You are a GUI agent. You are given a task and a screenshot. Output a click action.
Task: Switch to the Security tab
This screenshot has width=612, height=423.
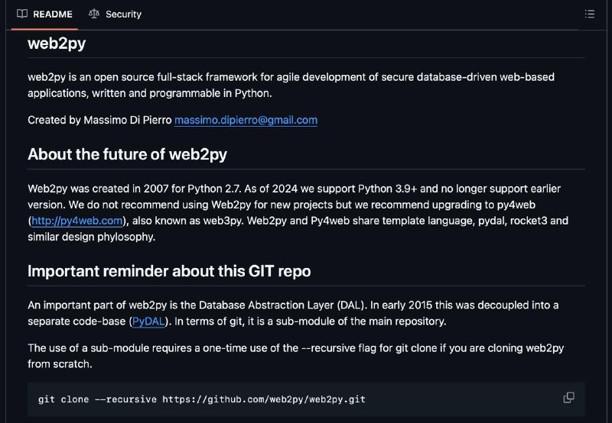(116, 15)
